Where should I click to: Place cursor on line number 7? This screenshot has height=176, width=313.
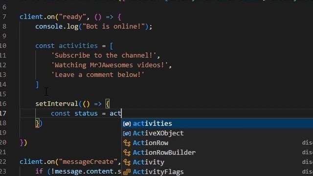pyautogui.click(x=4, y=17)
